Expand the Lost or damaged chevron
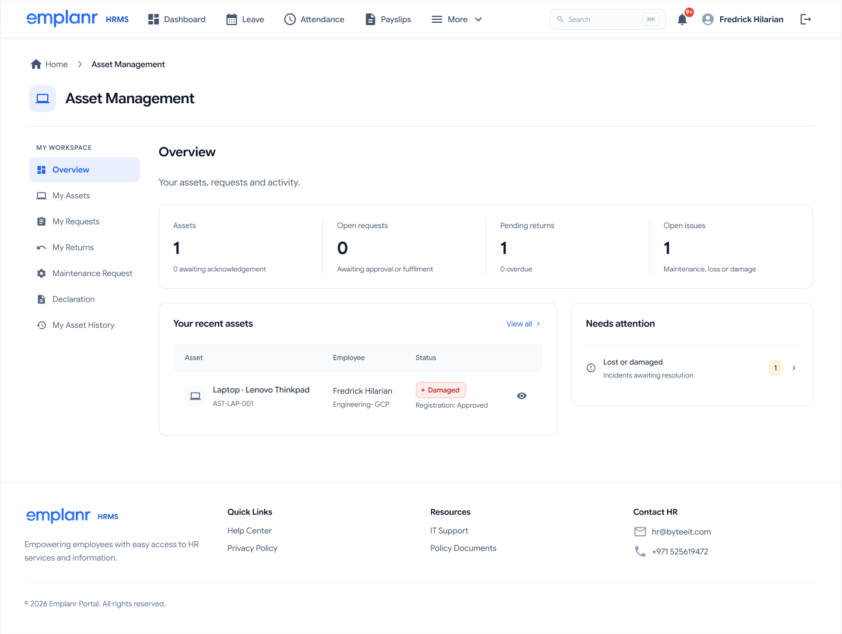The height and width of the screenshot is (634, 842). [794, 368]
